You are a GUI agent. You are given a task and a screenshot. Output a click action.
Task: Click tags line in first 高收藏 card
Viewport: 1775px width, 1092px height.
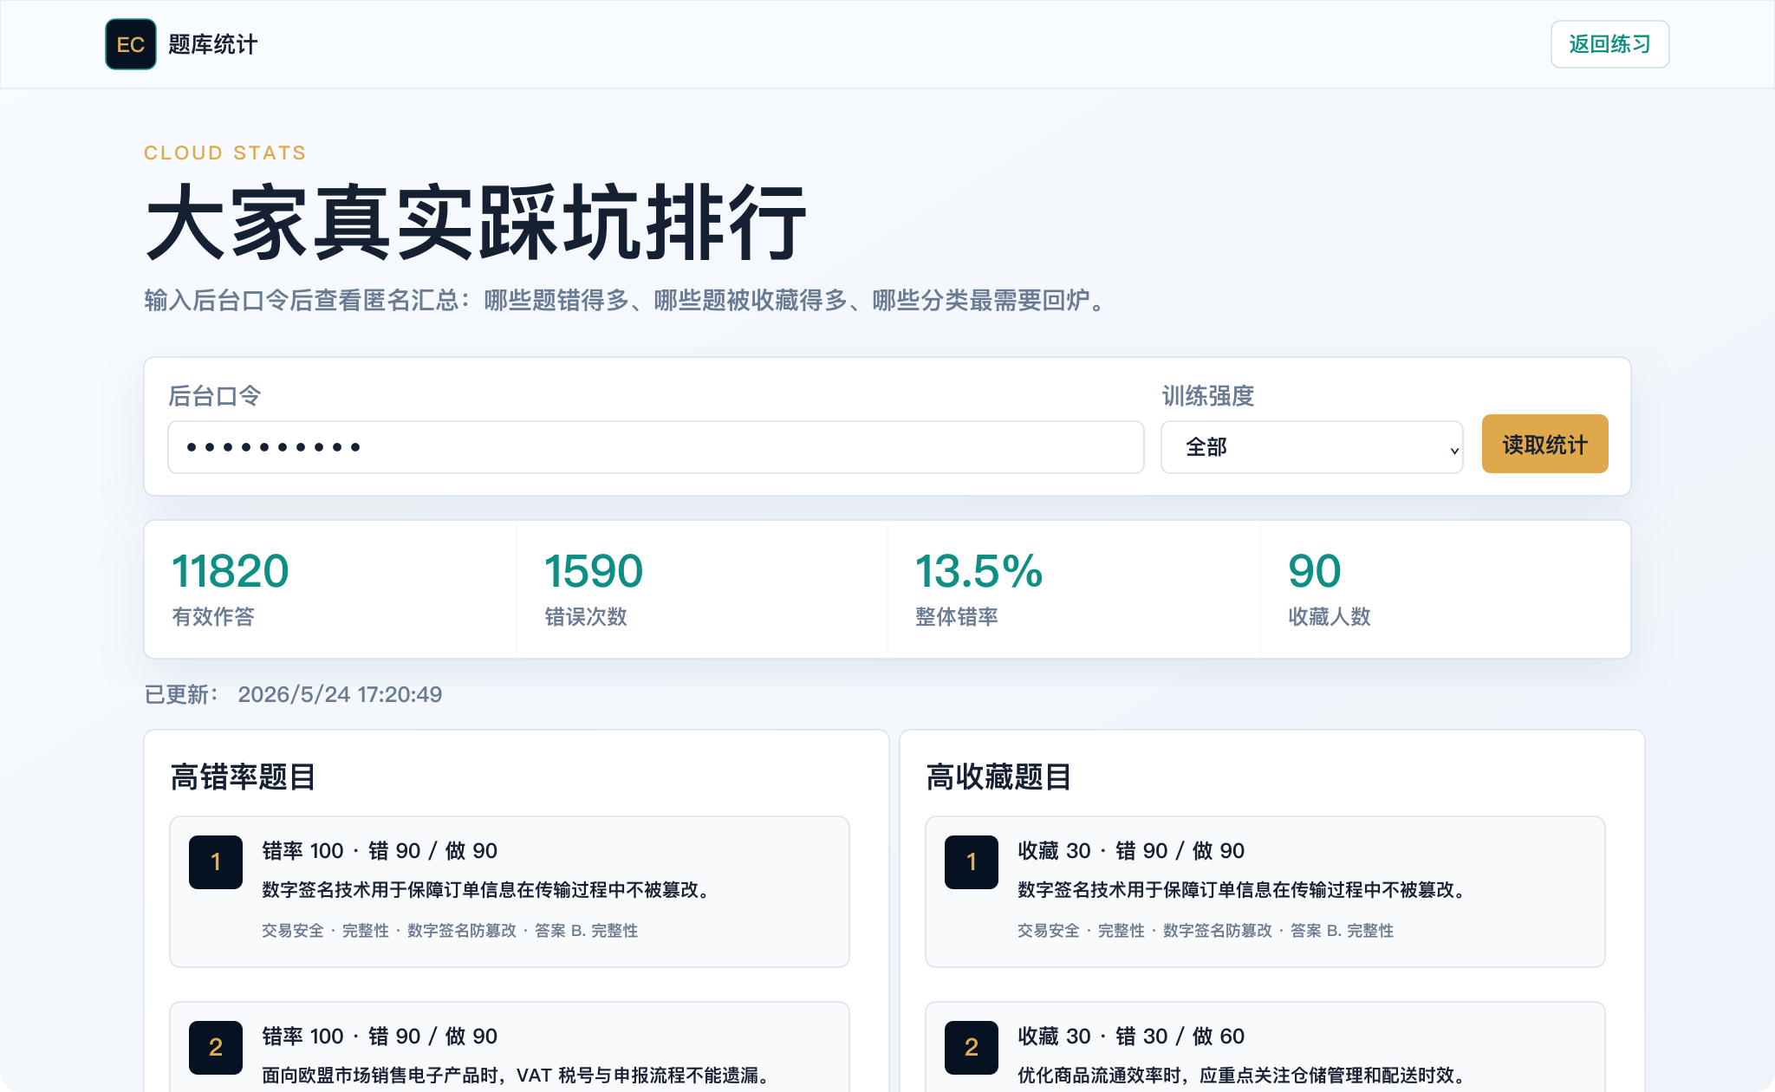coord(1206,930)
